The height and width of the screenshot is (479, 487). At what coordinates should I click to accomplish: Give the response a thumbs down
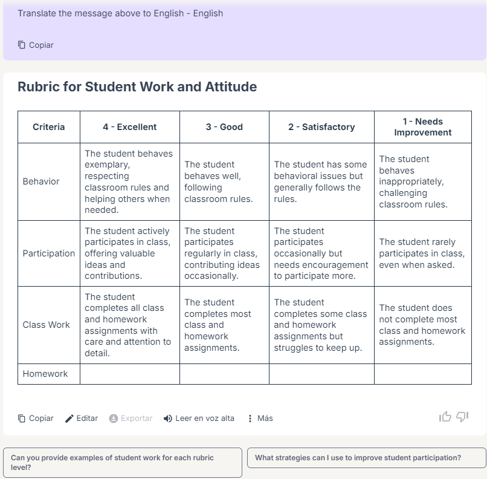463,417
